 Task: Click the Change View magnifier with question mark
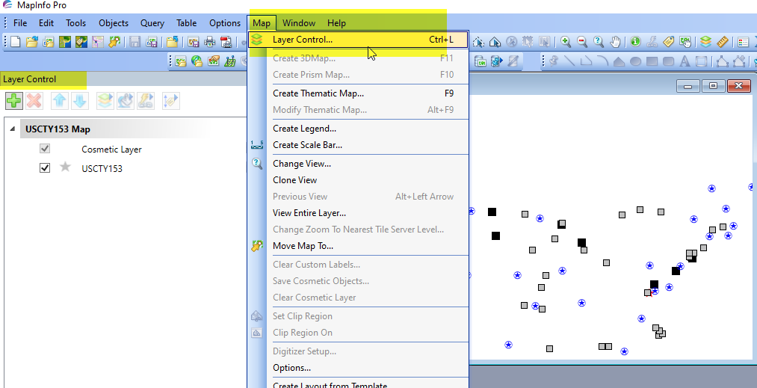click(x=599, y=42)
